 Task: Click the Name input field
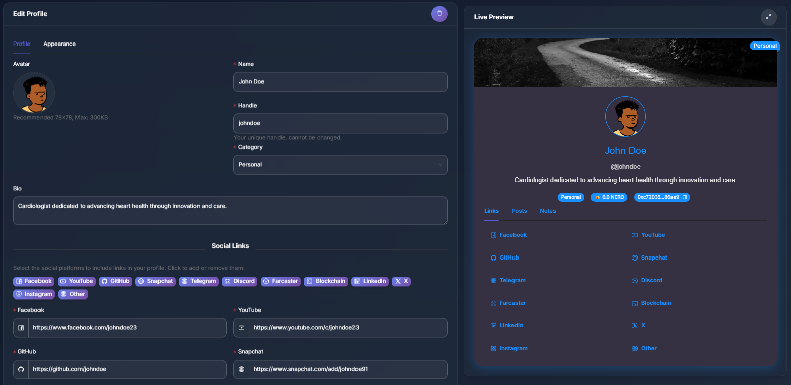[340, 82]
